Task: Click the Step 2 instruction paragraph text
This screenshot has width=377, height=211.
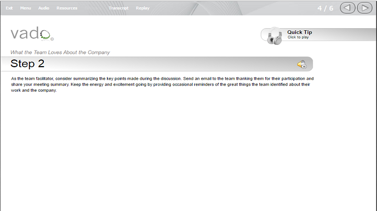Action: point(162,84)
